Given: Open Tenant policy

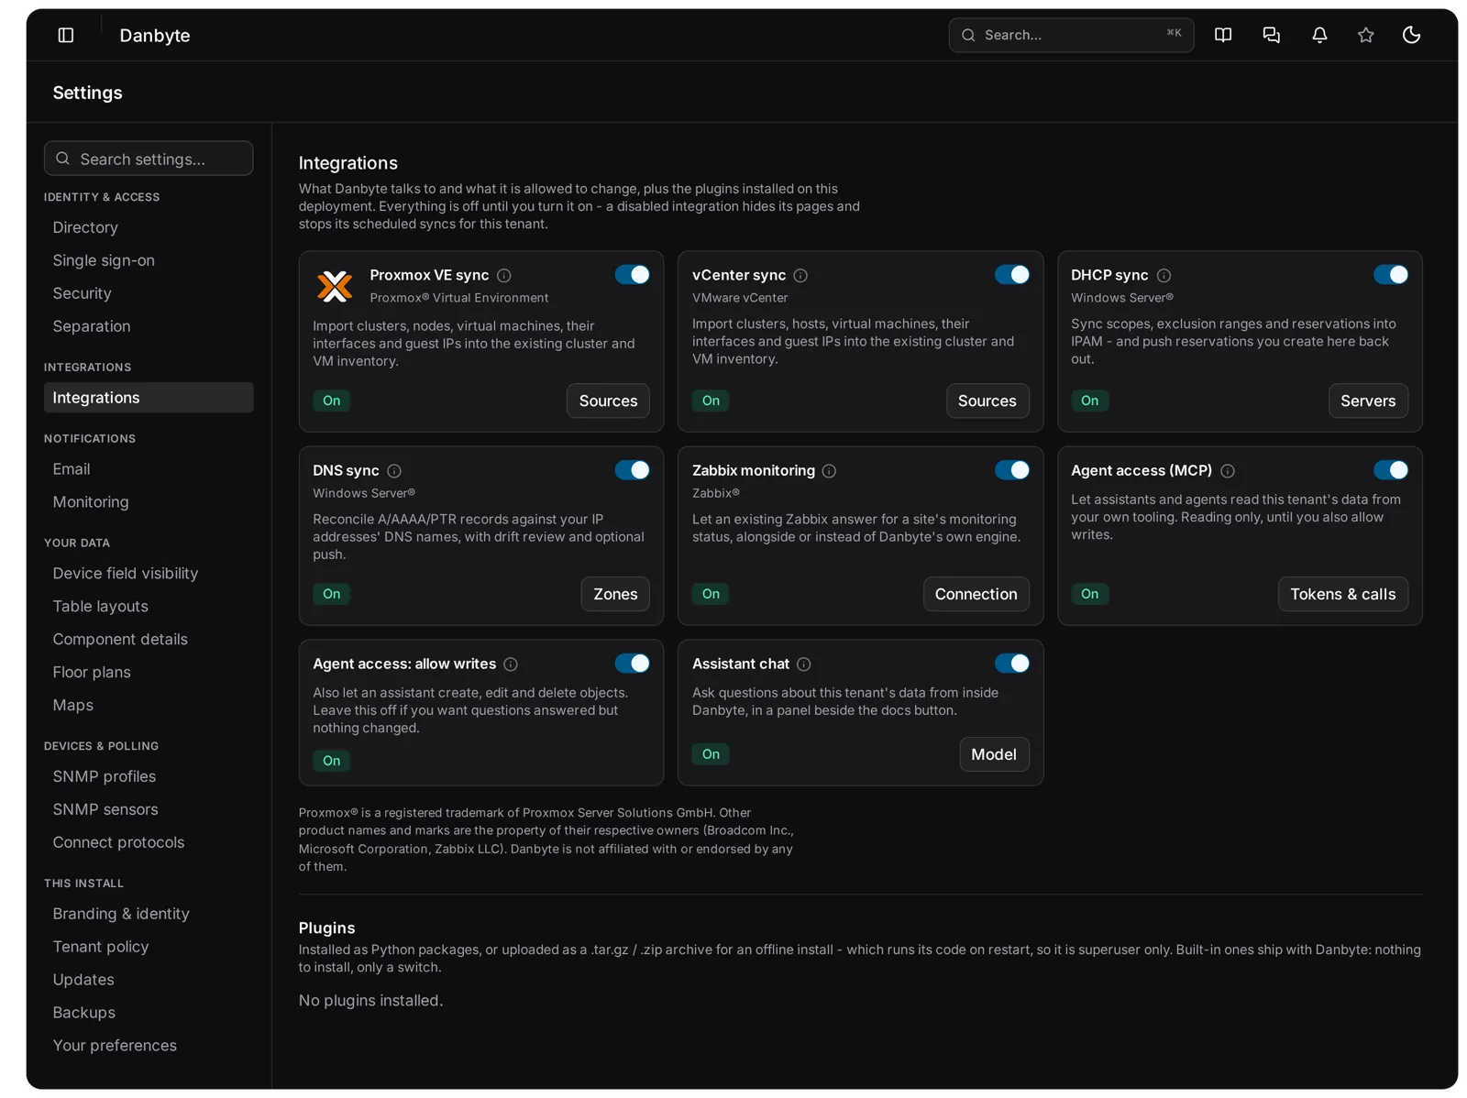Looking at the screenshot, I should [149, 948].
